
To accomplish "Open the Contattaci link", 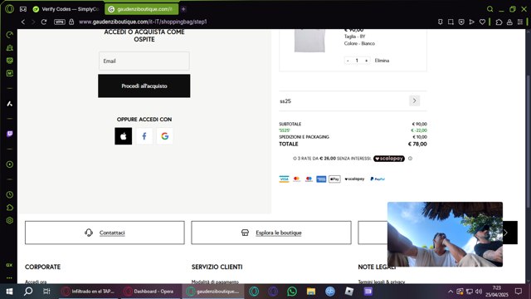I will pyautogui.click(x=112, y=233).
